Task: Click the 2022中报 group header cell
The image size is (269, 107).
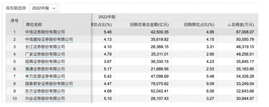Action: click(x=107, y=17)
